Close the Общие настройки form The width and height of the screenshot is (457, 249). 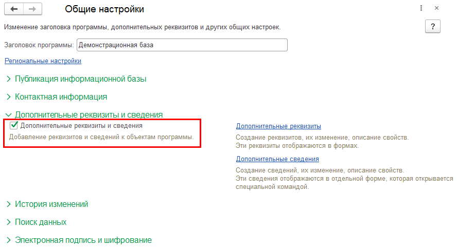point(436,8)
